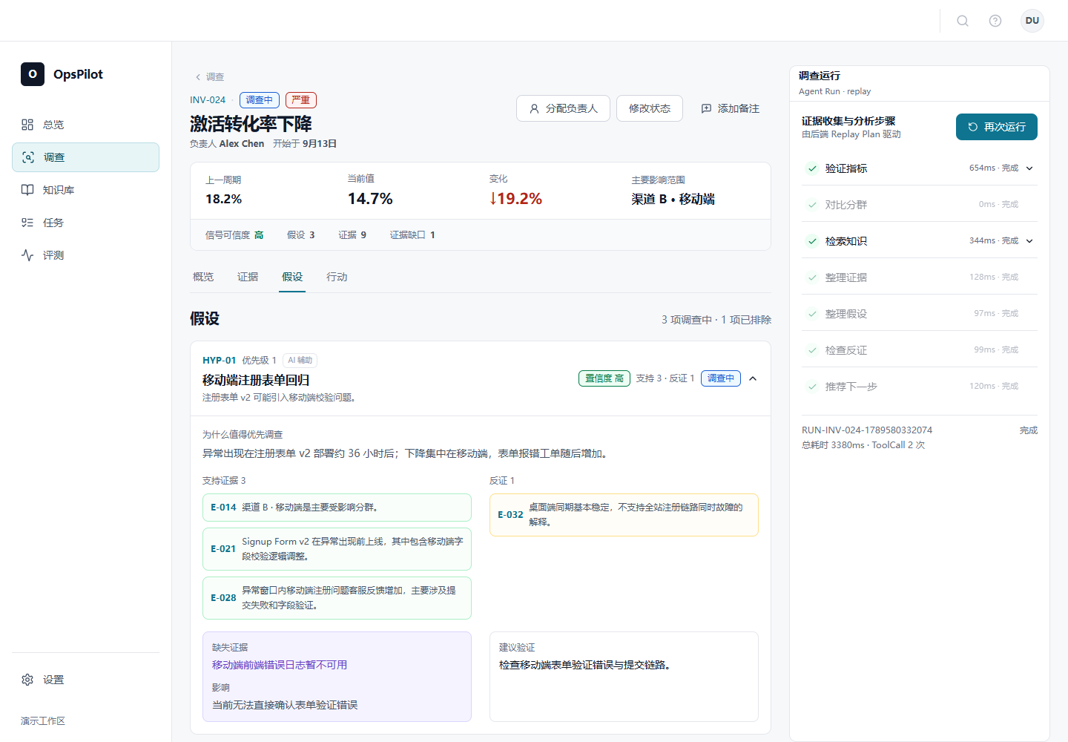The image size is (1068, 742).
Task: Click the 对比分群 step checkmark icon
Action: click(813, 205)
